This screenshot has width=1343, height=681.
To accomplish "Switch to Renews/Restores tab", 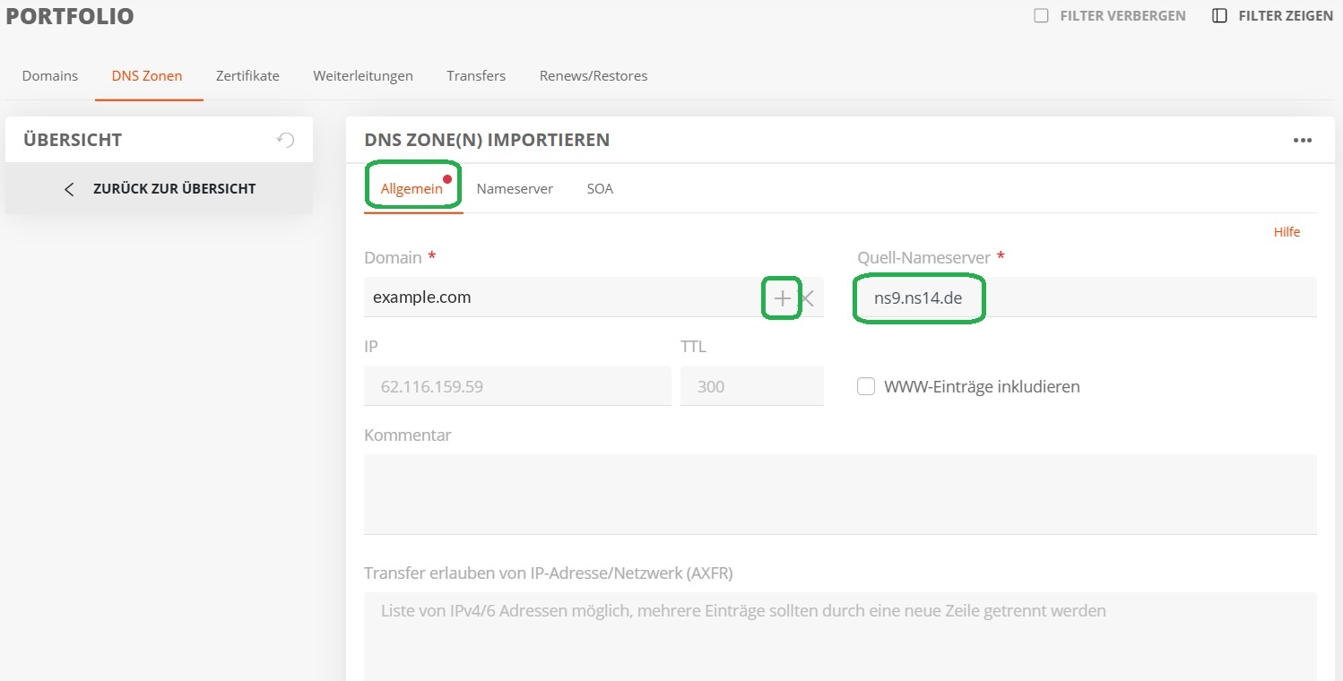I will coord(594,76).
